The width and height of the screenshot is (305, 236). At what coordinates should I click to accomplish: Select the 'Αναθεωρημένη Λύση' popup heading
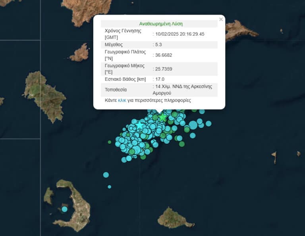[161, 24]
